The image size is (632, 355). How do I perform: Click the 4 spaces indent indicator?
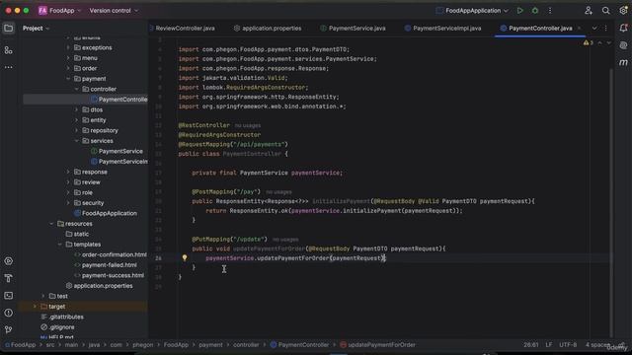point(597,345)
